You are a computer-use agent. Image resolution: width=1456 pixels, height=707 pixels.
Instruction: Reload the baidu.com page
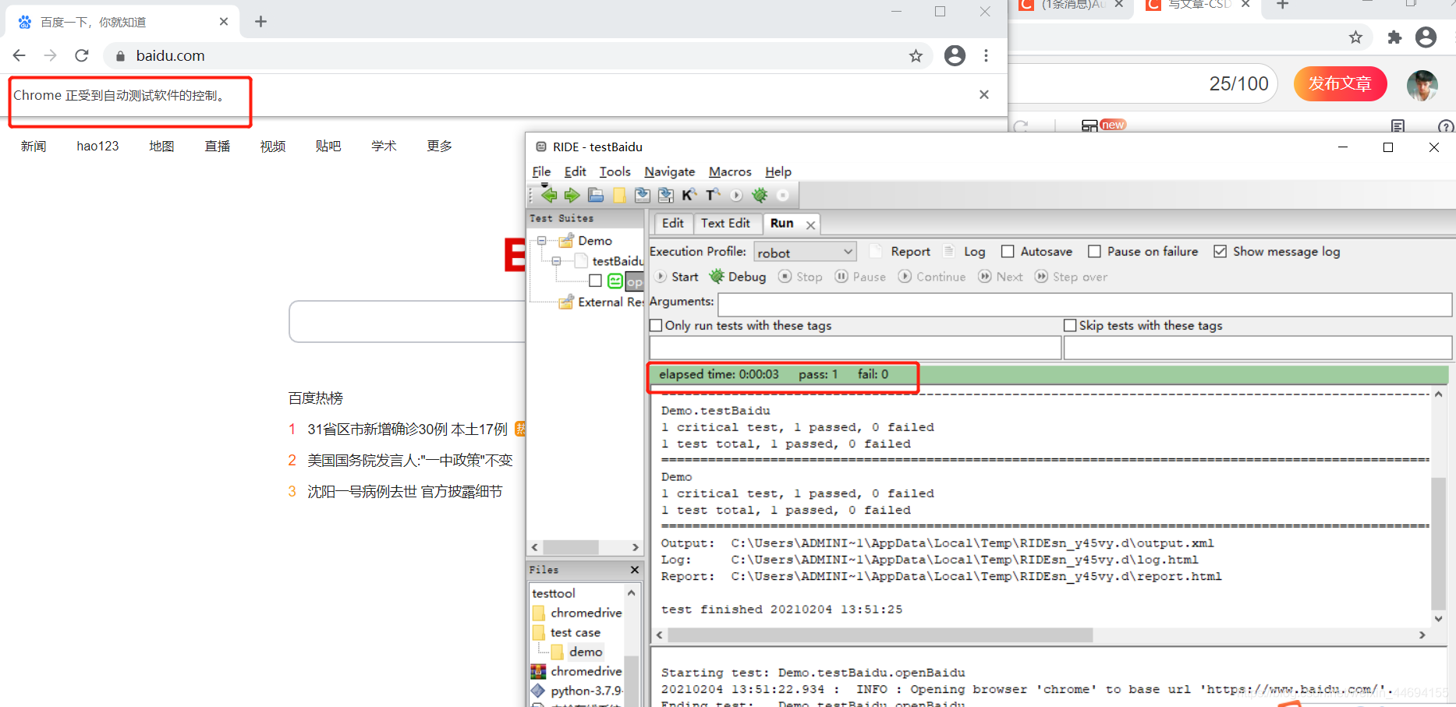click(82, 55)
